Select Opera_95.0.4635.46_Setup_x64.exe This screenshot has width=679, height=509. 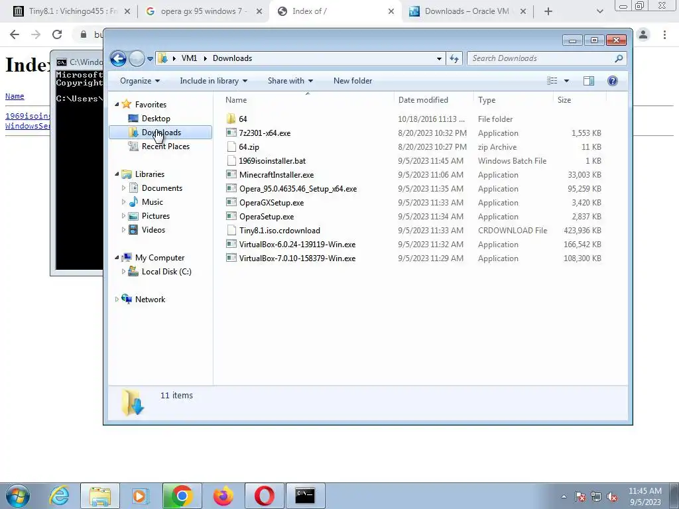pos(298,189)
